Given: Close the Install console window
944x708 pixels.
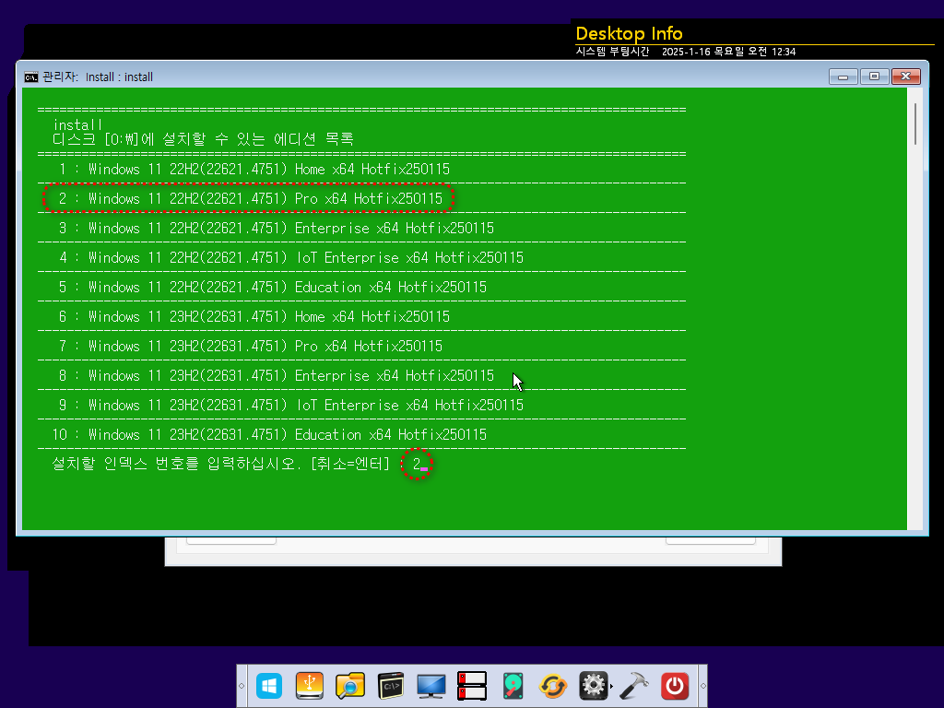Looking at the screenshot, I should pyautogui.click(x=905, y=77).
